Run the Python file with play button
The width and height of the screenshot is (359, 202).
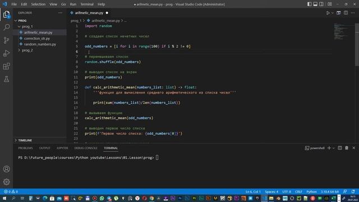click(x=328, y=13)
